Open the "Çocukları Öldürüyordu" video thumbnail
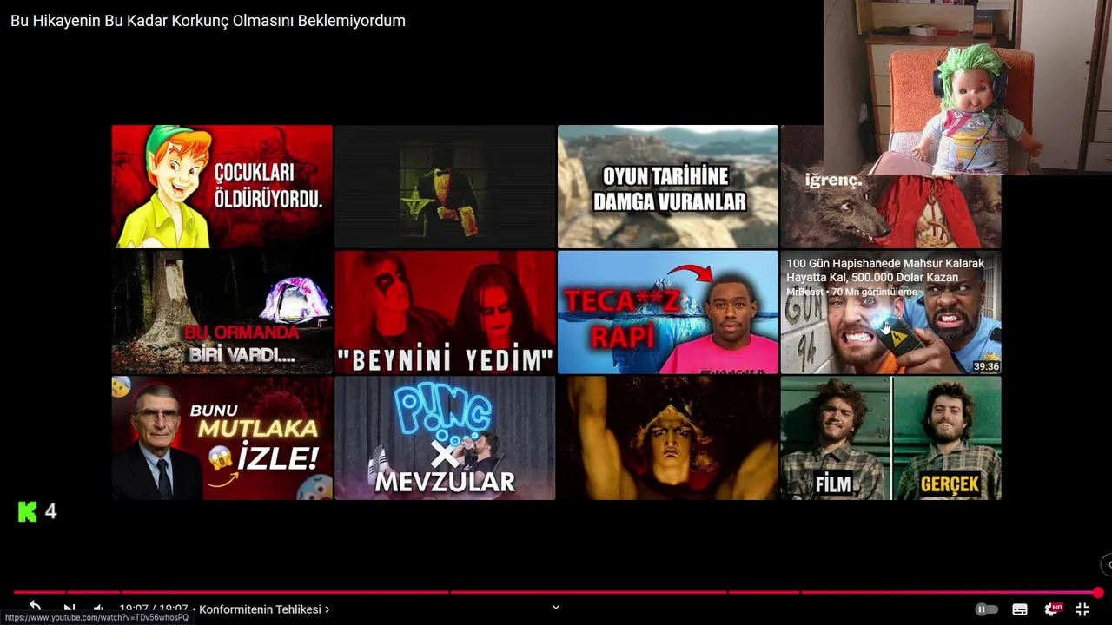This screenshot has width=1112, height=625. (x=222, y=187)
